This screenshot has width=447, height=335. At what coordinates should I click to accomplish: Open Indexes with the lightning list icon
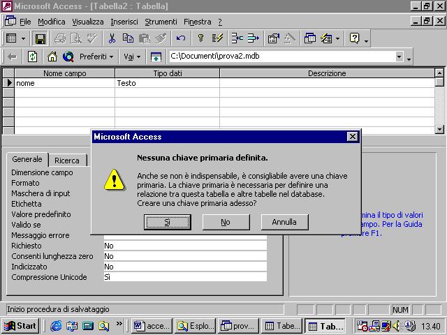[217, 38]
